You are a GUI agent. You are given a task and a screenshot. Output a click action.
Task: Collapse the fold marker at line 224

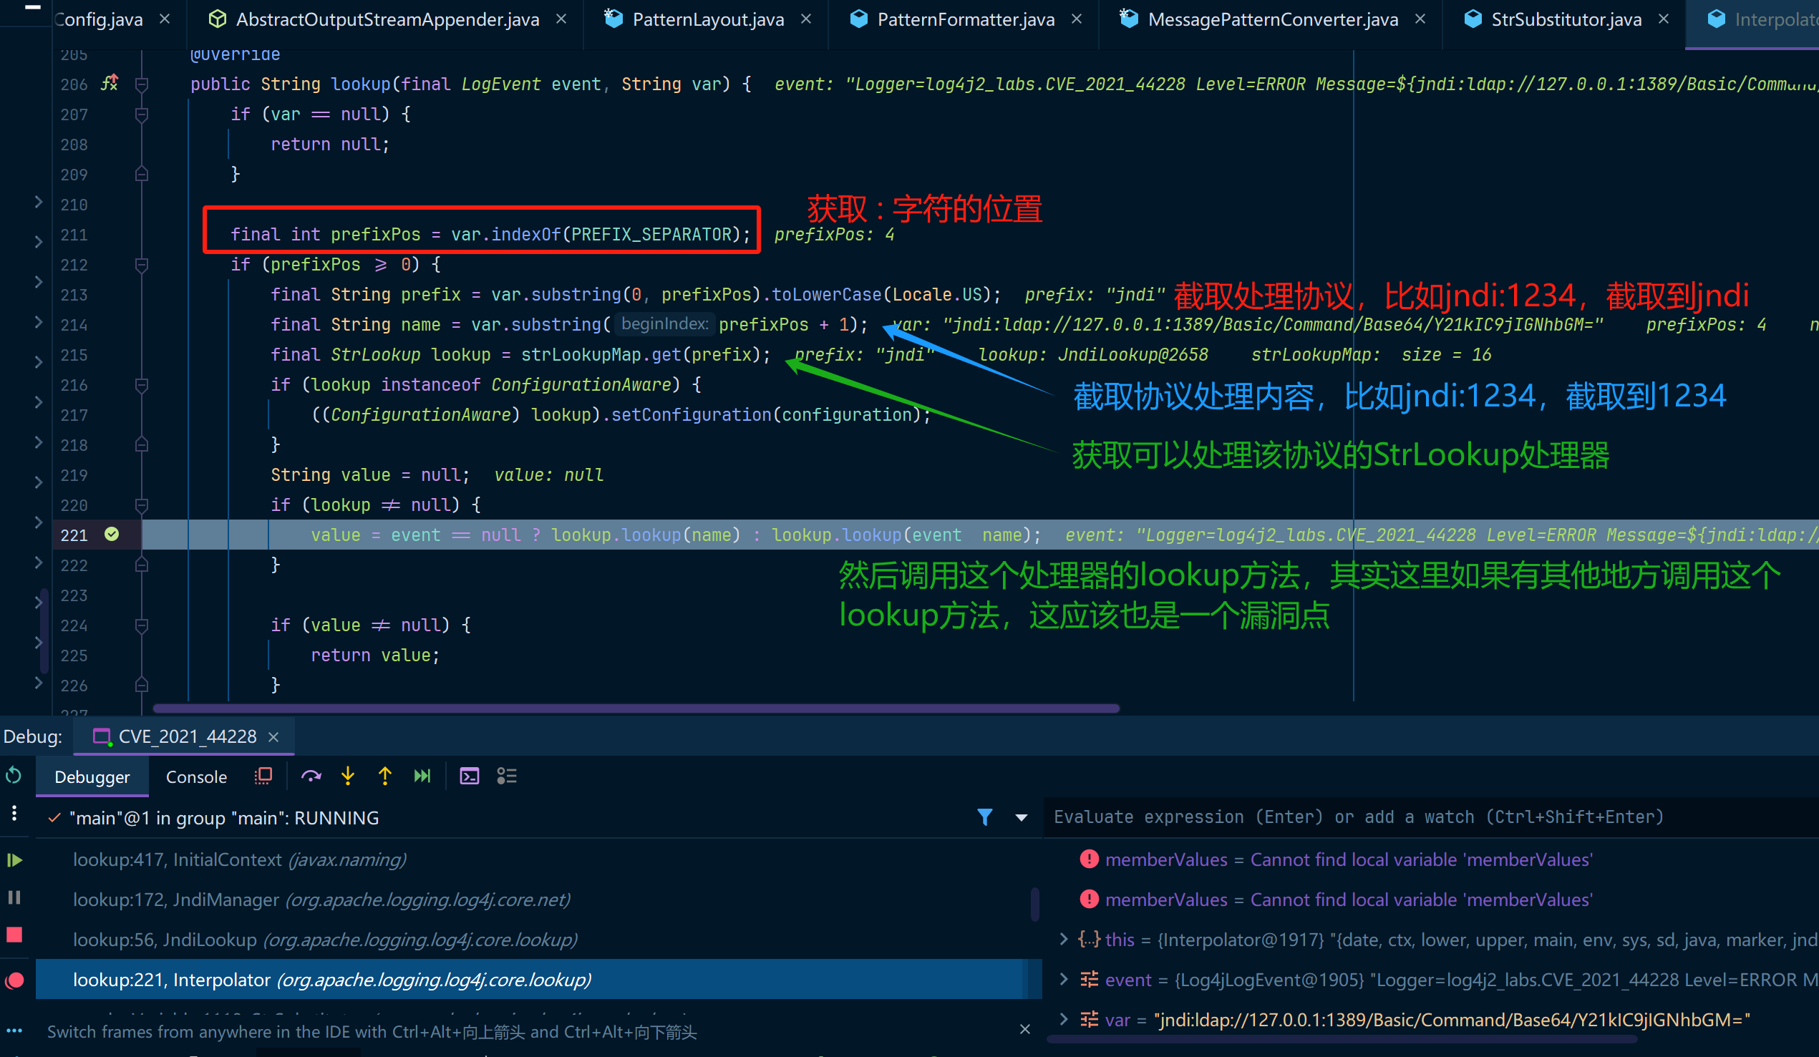point(142,625)
